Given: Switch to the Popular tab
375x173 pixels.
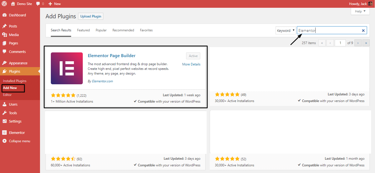Looking at the screenshot, I should (x=101, y=30).
